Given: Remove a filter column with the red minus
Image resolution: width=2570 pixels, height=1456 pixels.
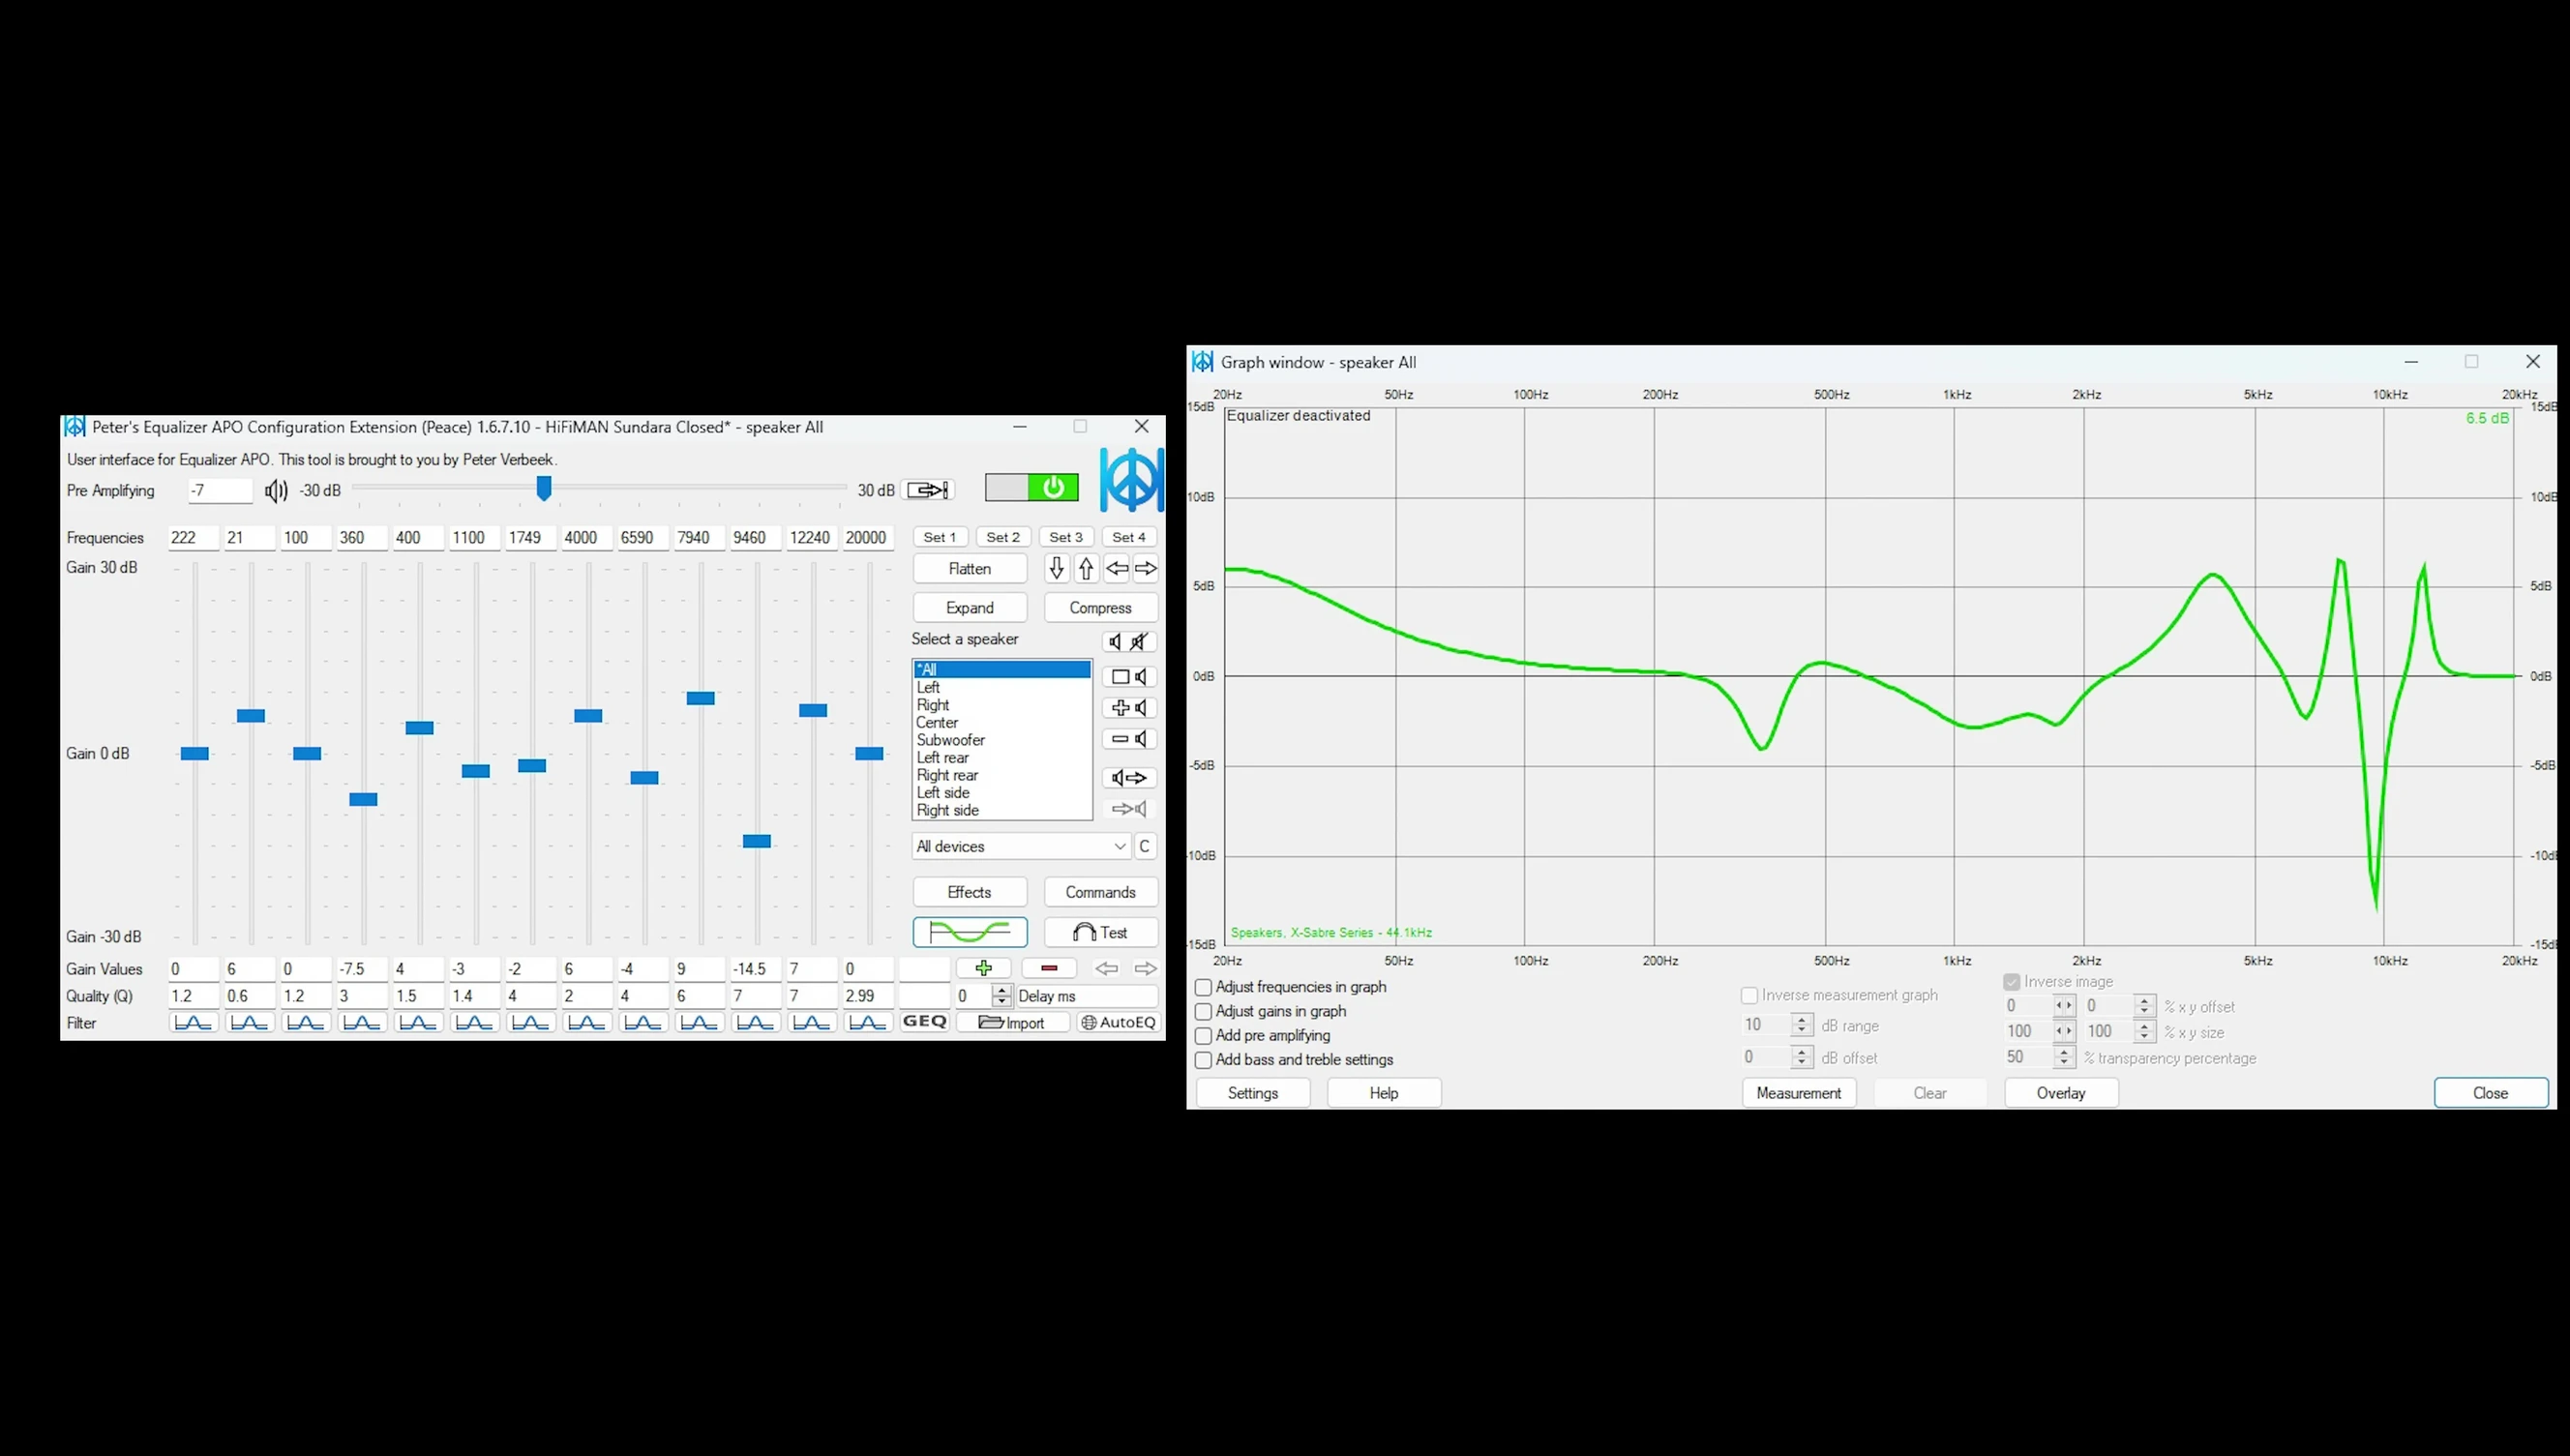Looking at the screenshot, I should (x=1049, y=968).
